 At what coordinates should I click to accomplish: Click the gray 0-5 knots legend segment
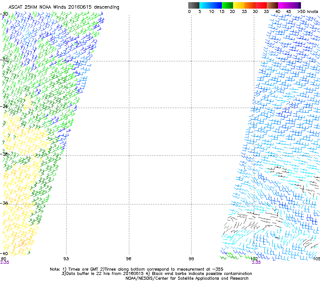tap(194, 5)
